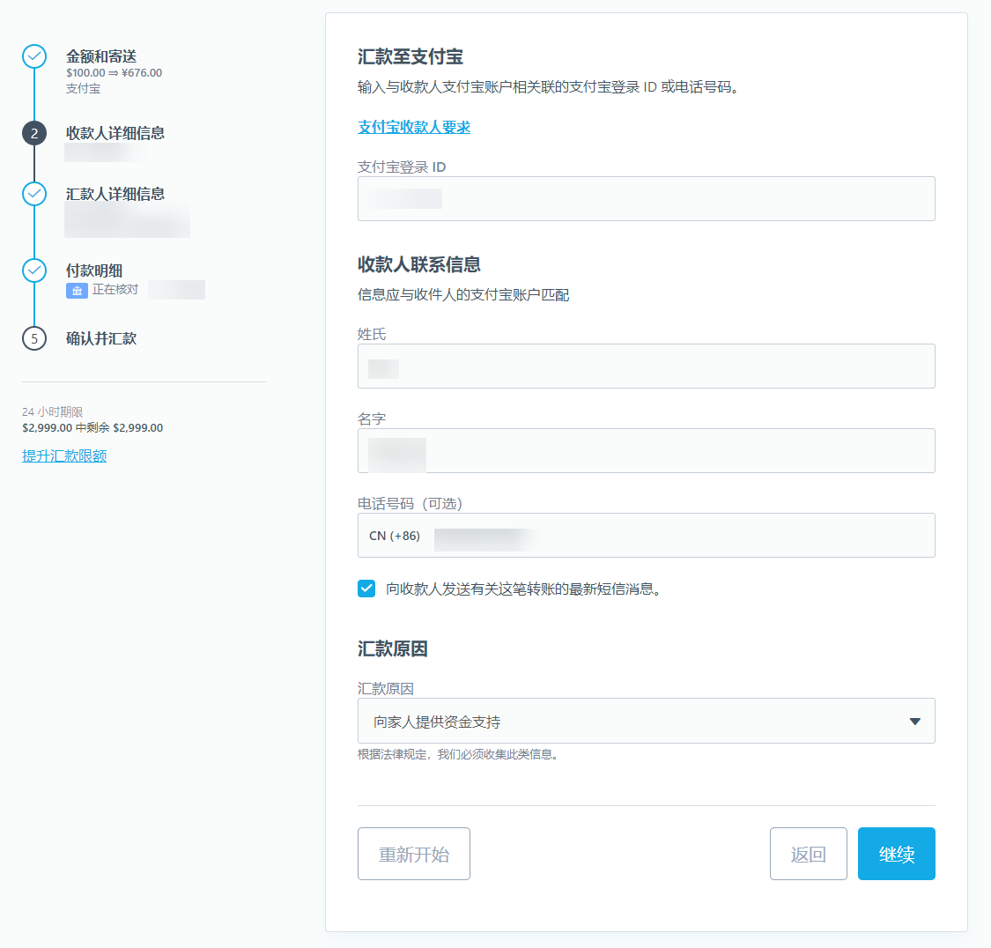Focus the 姓氏 input field
The width and height of the screenshot is (991, 948).
[646, 366]
